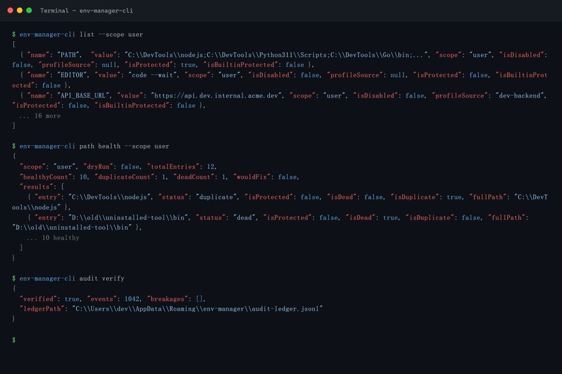Click the "dev-backend" profileSource value

click(x=520, y=95)
